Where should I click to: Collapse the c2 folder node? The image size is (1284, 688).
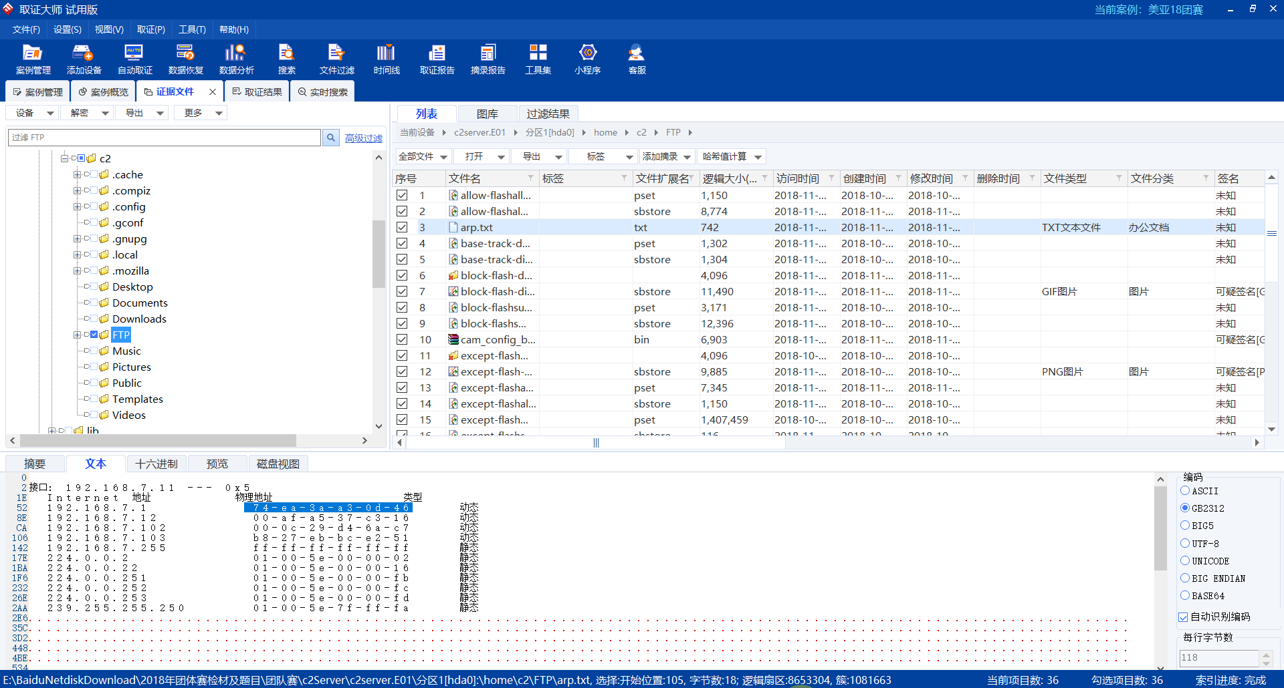[64, 158]
